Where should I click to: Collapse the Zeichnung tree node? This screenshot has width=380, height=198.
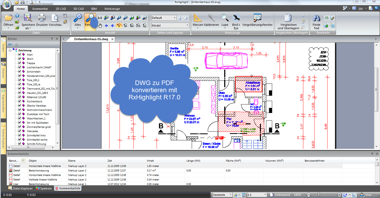pos(10,50)
